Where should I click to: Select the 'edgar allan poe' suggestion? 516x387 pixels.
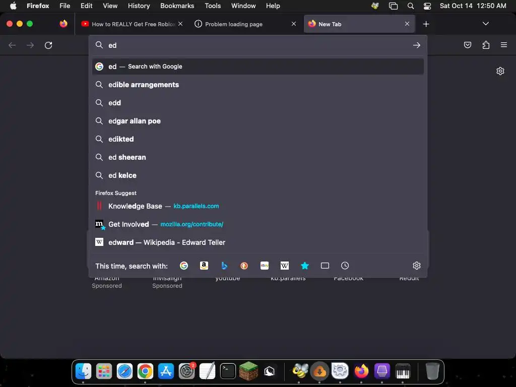tap(258, 121)
